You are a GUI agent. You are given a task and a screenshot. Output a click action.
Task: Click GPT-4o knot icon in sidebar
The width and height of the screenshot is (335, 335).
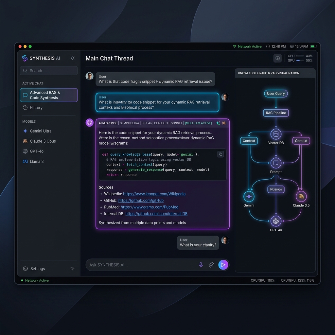pos(25,151)
